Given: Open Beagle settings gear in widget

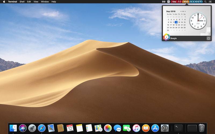Looking at the screenshot, I should (x=209, y=38).
